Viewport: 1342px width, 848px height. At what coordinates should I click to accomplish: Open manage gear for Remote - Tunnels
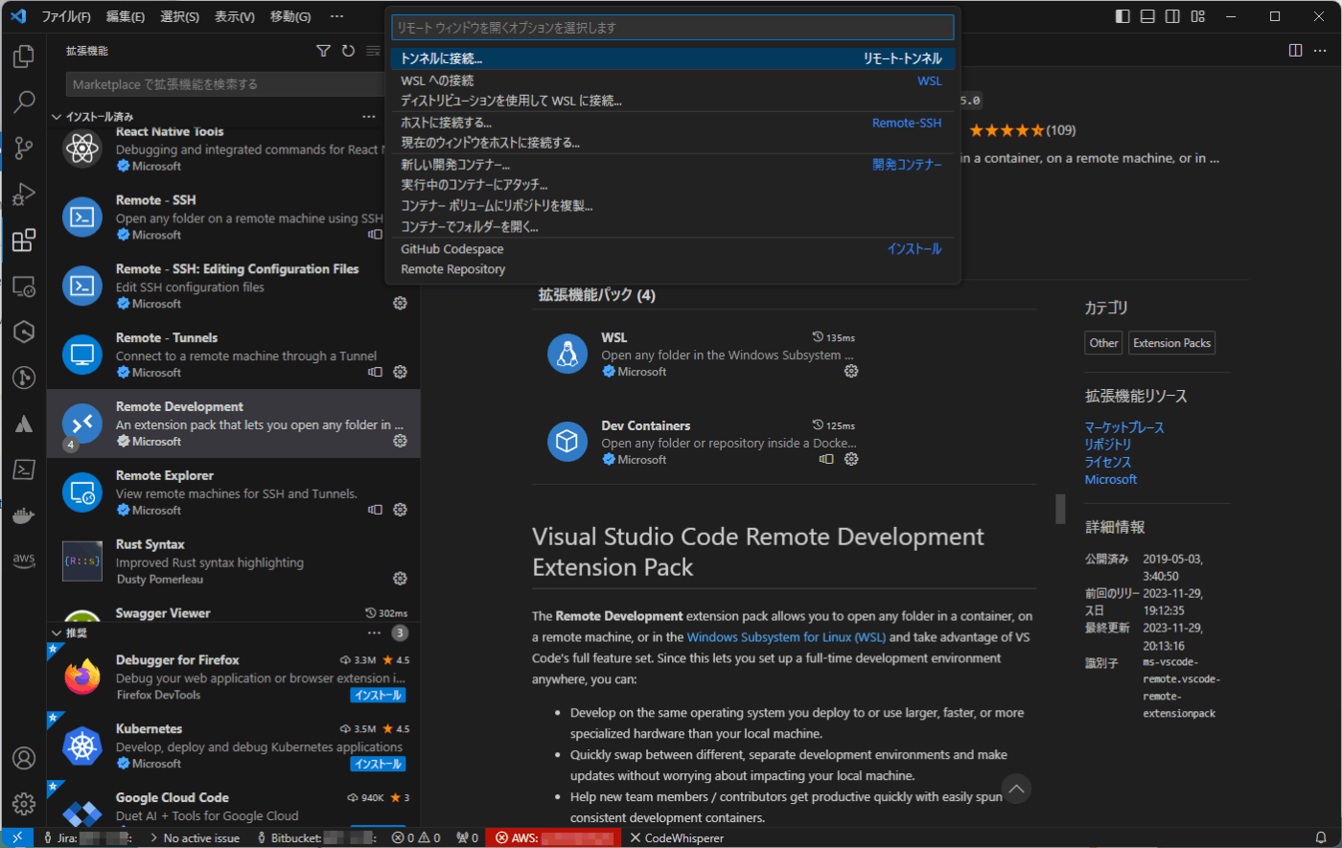click(401, 372)
